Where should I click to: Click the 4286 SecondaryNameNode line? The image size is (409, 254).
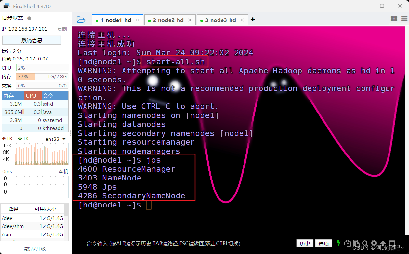click(131, 196)
